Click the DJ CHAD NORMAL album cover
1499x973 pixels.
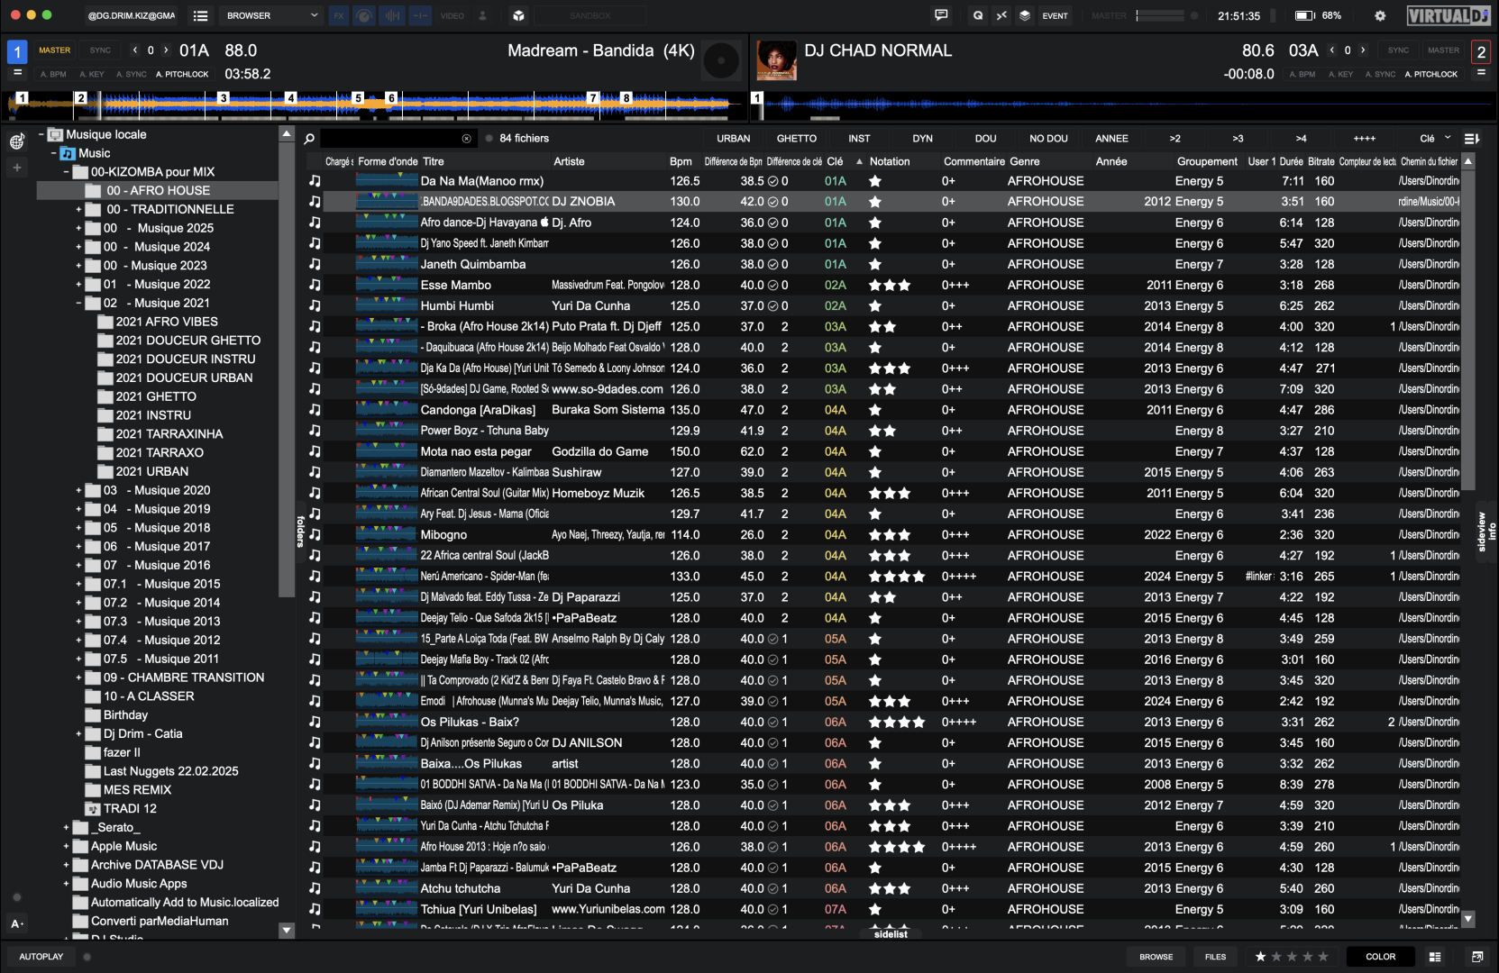click(x=776, y=61)
